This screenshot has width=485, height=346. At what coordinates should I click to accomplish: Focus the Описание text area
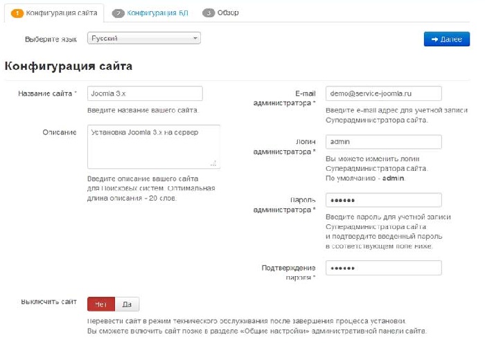153,145
